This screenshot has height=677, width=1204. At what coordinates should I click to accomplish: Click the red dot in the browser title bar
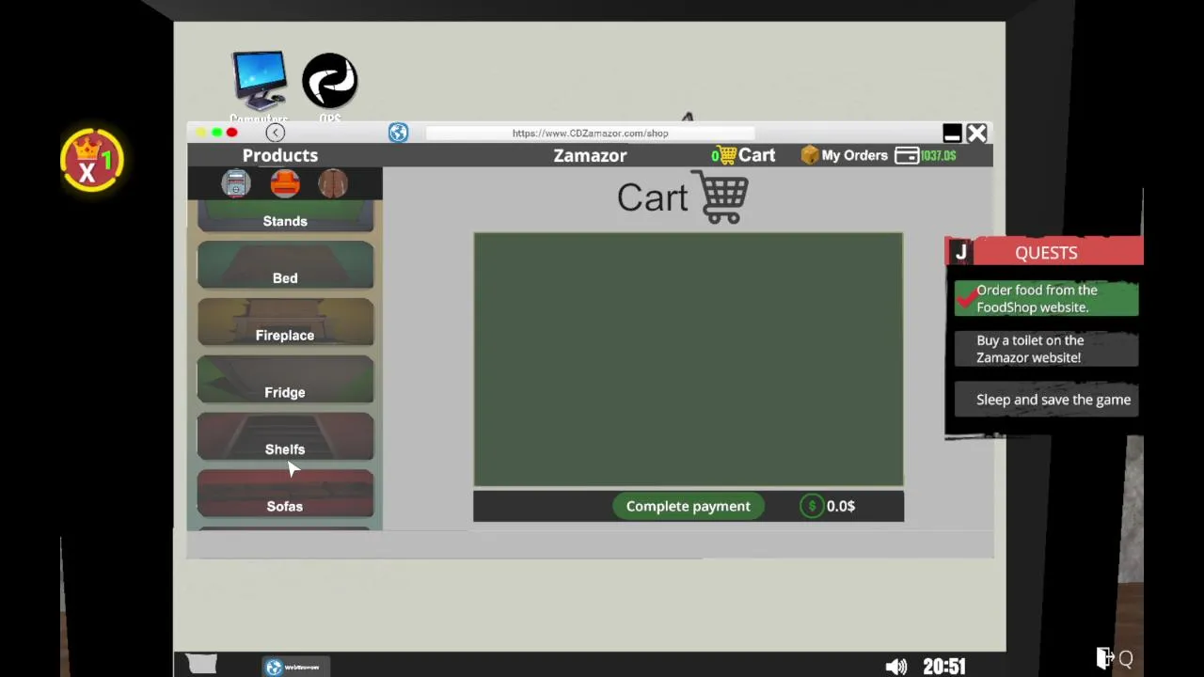click(x=231, y=133)
